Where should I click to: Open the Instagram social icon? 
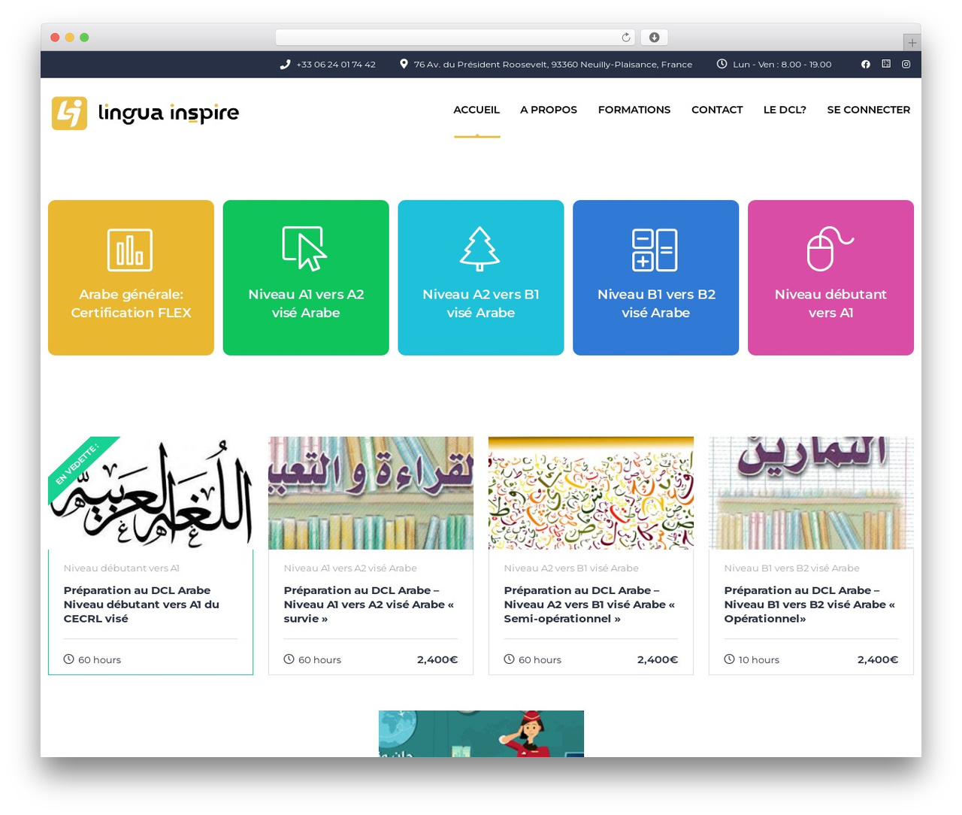point(906,65)
